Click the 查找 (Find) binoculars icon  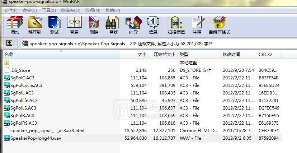coord(112,22)
